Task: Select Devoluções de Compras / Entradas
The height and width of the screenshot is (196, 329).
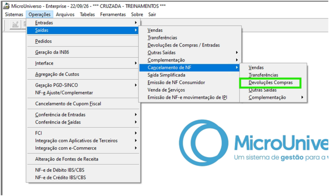Action: pyautogui.click(x=190, y=45)
